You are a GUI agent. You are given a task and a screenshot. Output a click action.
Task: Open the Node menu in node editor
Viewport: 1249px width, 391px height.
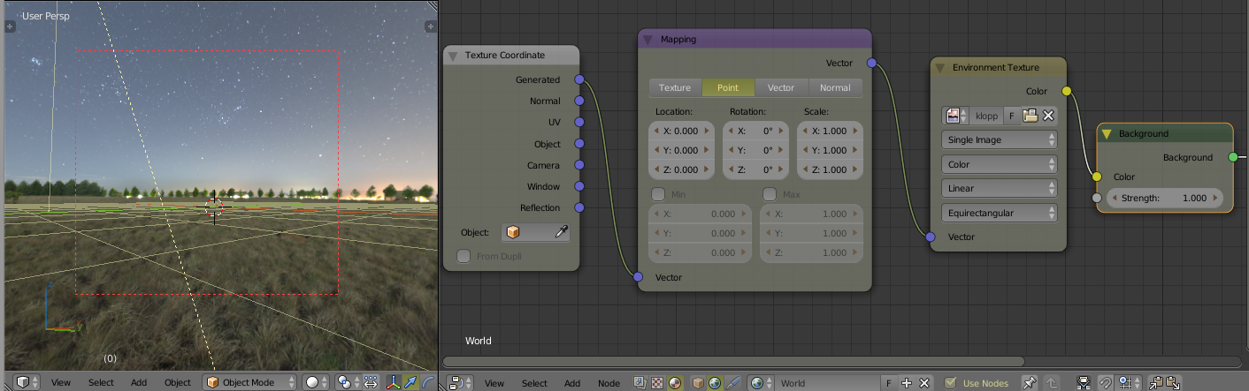[609, 383]
